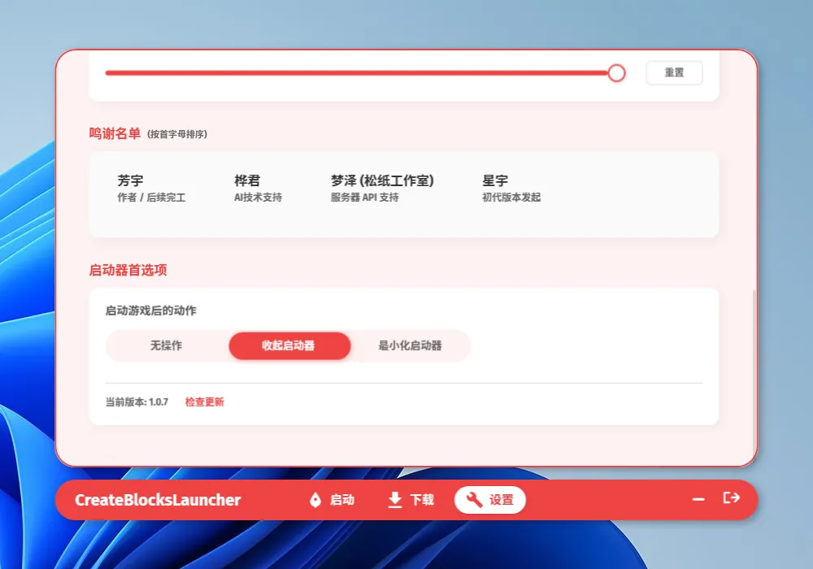Click the download arrow icon beside 下载
Image resolution: width=813 pixels, height=569 pixels.
pos(393,500)
